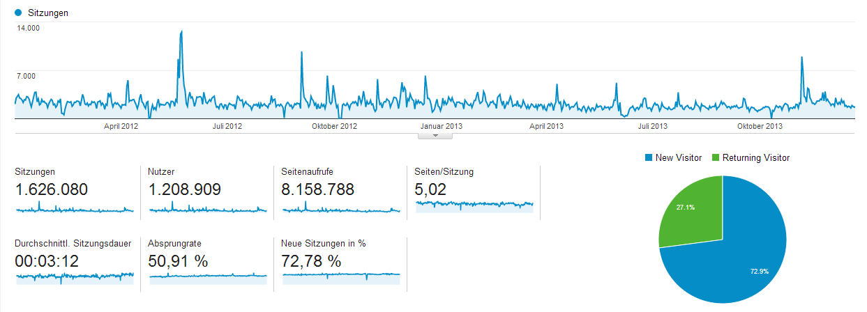Click the April 2012 axis label
Viewport: 867px width, 312px height.
121,126
